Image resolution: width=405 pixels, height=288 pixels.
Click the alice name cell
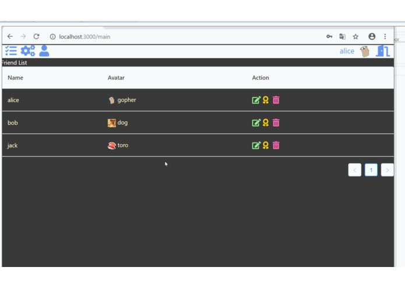[x=13, y=100]
